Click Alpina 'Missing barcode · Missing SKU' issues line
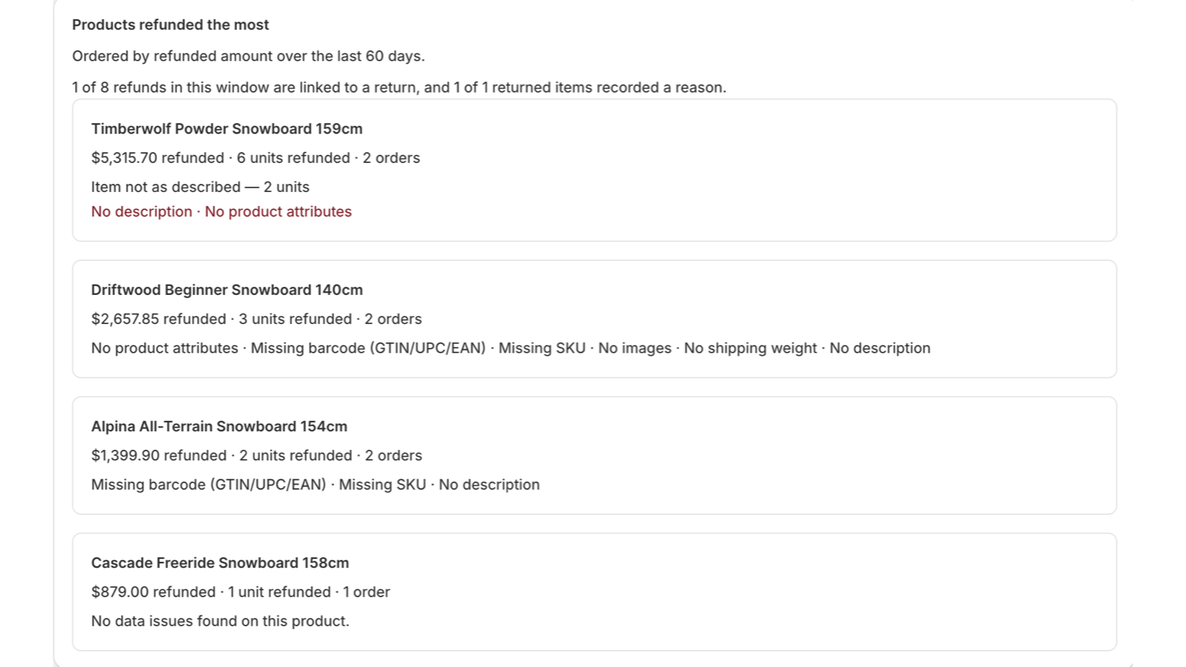 tap(315, 485)
